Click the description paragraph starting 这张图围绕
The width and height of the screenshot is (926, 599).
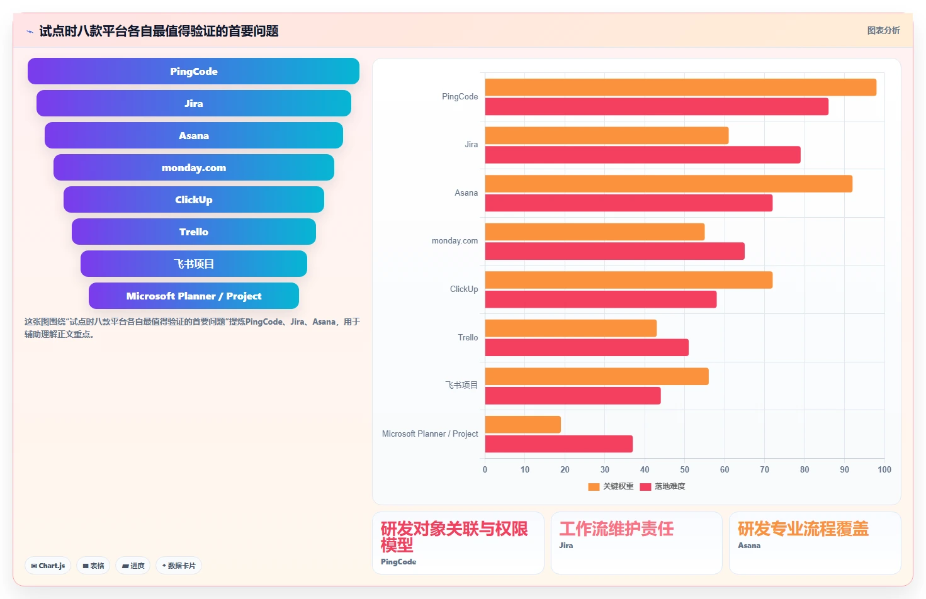[x=192, y=328]
